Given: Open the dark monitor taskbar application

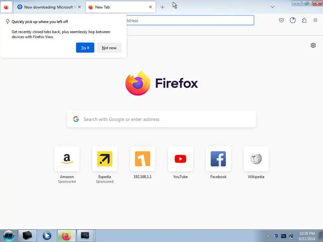Looking at the screenshot, I should click(85, 236).
